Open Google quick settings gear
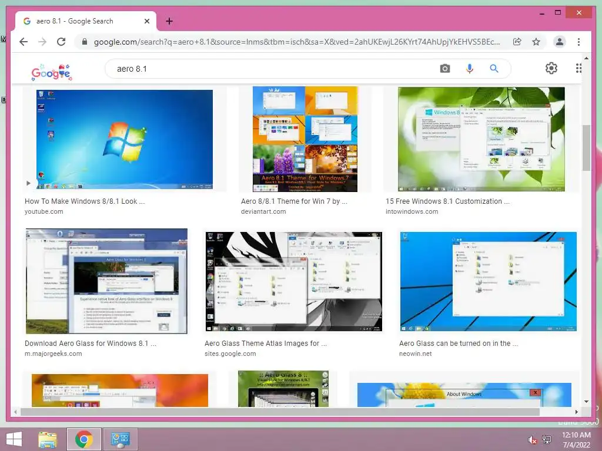This screenshot has height=451, width=602. click(551, 68)
